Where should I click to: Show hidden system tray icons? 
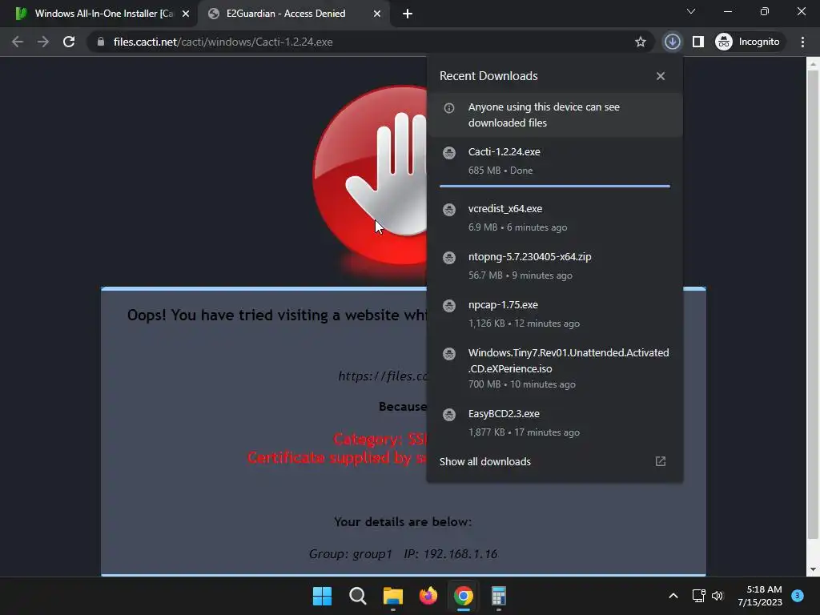tap(673, 596)
